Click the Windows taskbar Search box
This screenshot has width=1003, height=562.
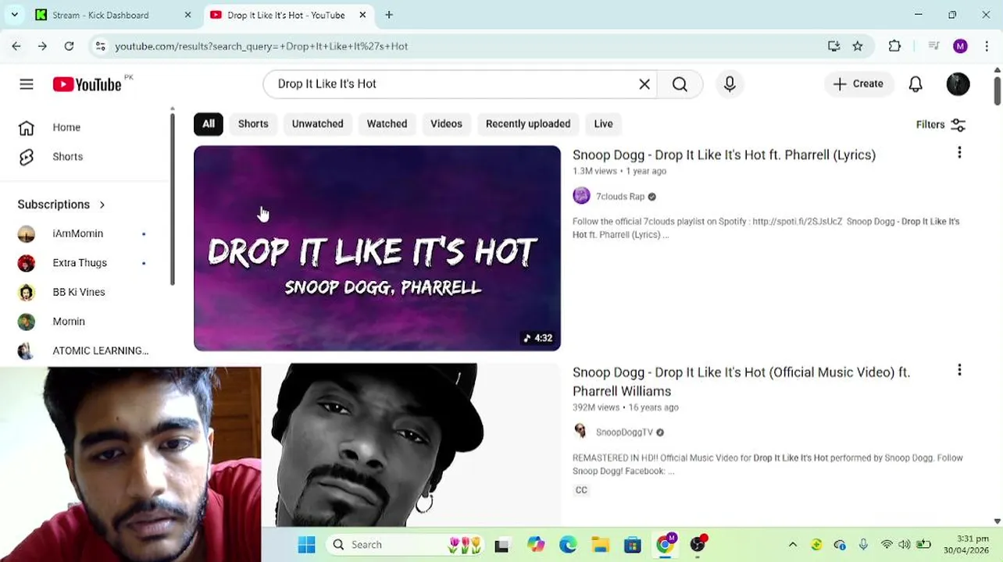pos(405,545)
